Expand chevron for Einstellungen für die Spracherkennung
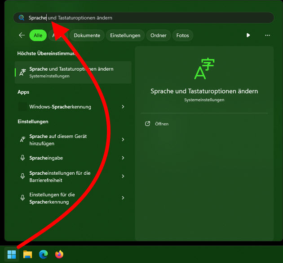 click(x=123, y=198)
